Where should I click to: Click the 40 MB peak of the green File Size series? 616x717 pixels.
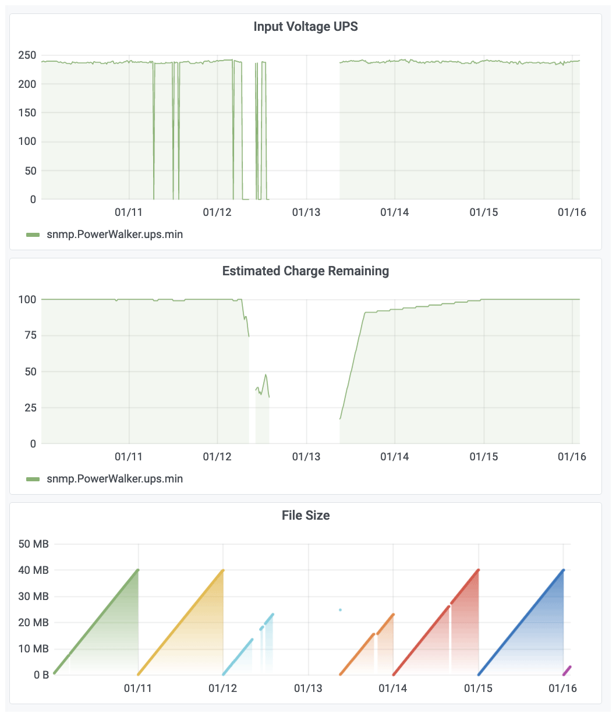pos(137,570)
